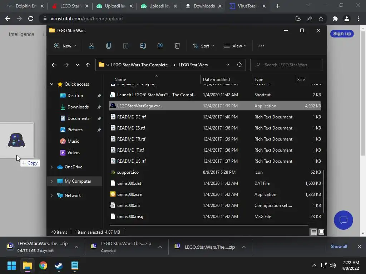This screenshot has height=274, width=366.
Task: Go up one folder level in Explorer
Action: pyautogui.click(x=88, y=65)
